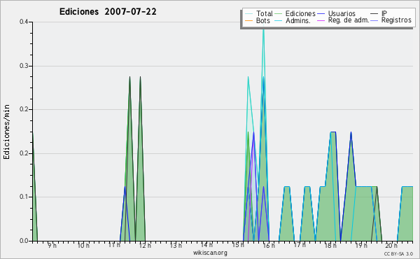The height and width of the screenshot is (259, 420).
Task: Click the '12 h' x-axis tick label
Action: point(145,245)
